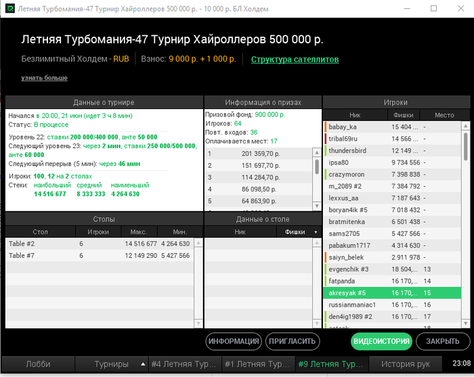Select player saiyn_belek
Viewport: 474px width, 377px height.
tap(392, 257)
